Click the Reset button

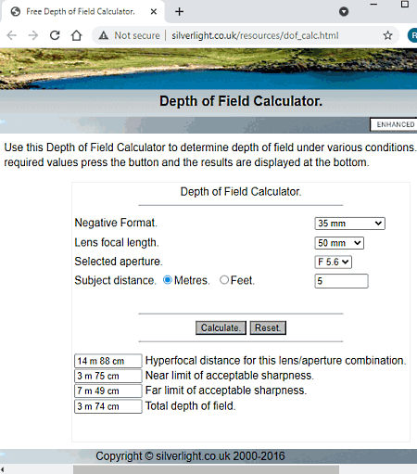[x=268, y=327]
